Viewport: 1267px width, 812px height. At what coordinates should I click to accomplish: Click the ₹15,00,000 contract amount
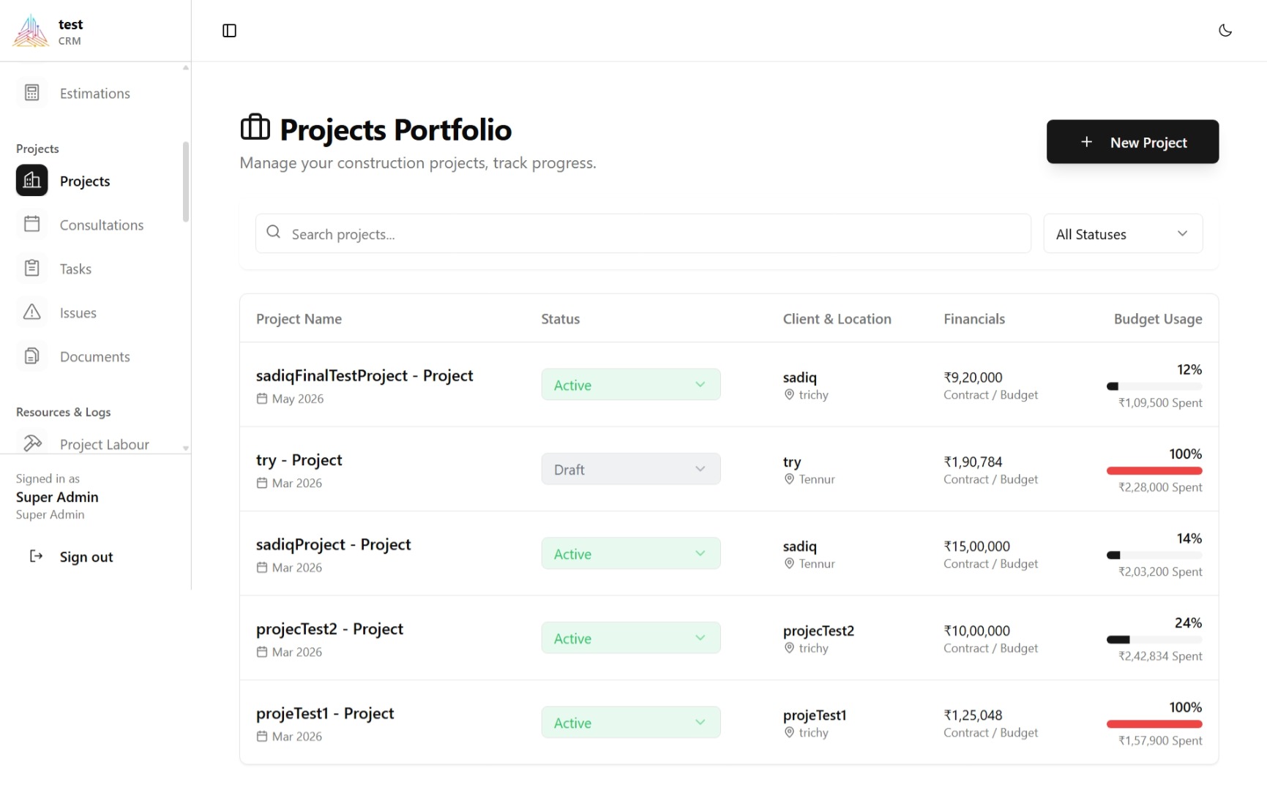[x=976, y=546]
